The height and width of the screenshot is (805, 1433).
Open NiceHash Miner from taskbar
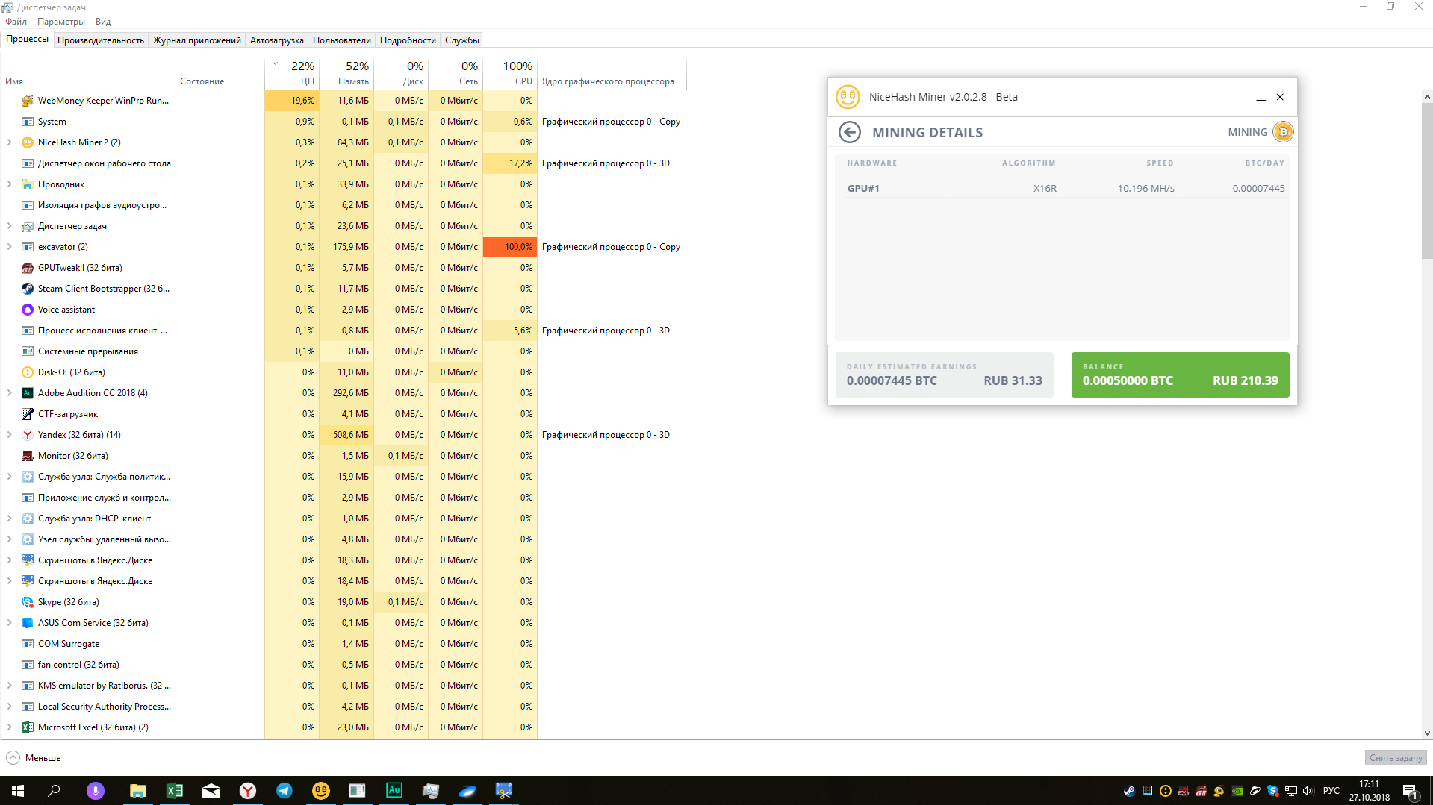click(x=320, y=791)
